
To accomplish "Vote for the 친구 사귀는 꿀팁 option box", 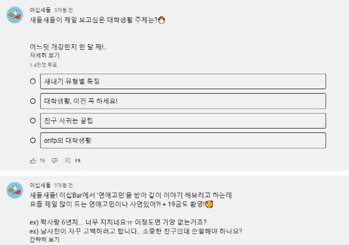I will 183,121.
